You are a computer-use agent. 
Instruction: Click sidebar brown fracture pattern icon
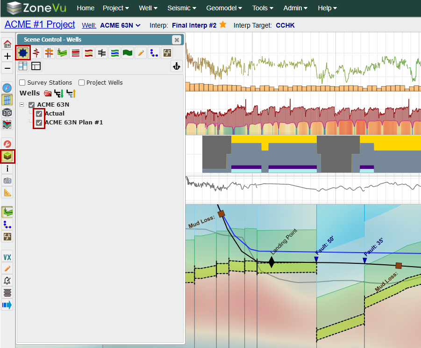[x=7, y=237]
